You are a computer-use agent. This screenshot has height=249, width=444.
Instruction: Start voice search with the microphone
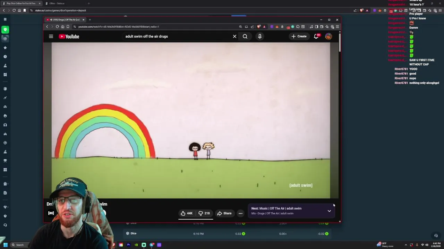[259, 36]
